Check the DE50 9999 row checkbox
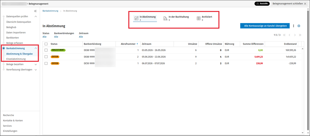 pyautogui.click(x=46, y=63)
